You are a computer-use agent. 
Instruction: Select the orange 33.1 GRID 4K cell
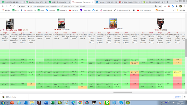[x=83, y=87]
